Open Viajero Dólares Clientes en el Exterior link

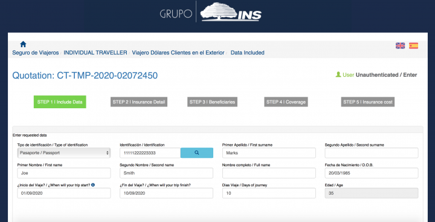tap(178, 53)
